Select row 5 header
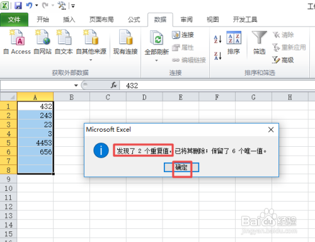The width and height of the screenshot is (315, 242). click(x=8, y=142)
